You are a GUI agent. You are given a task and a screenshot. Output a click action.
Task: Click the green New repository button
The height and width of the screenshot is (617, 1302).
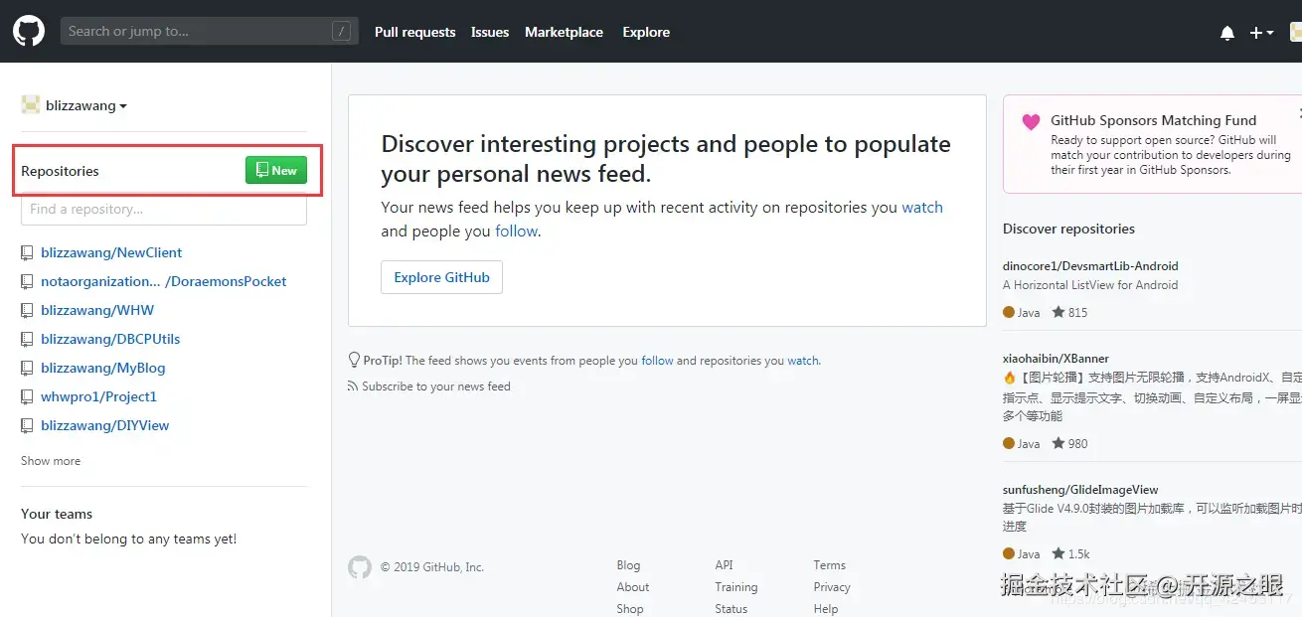point(276,171)
